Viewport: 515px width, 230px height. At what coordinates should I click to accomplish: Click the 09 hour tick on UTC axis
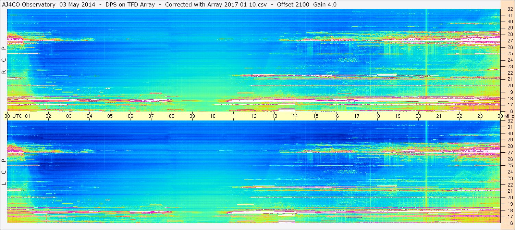[192, 116]
